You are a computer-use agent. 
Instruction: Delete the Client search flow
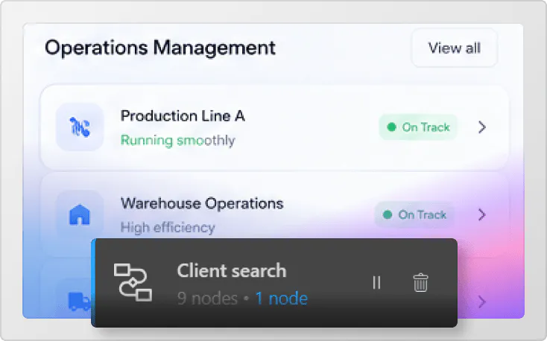tap(420, 282)
